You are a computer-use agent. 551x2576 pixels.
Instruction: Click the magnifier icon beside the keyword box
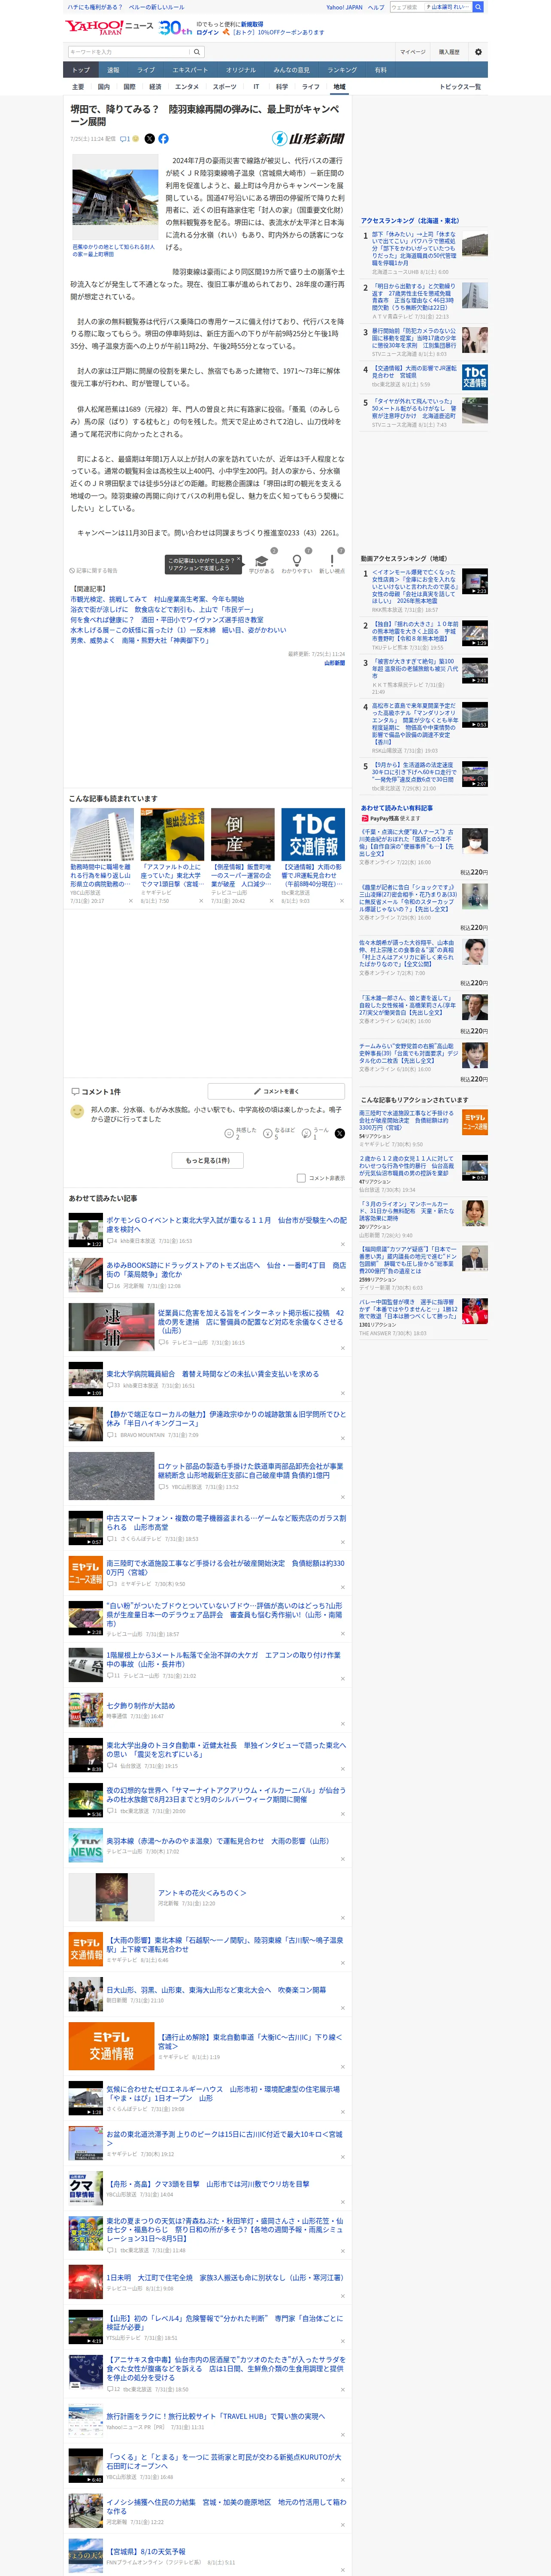(197, 52)
